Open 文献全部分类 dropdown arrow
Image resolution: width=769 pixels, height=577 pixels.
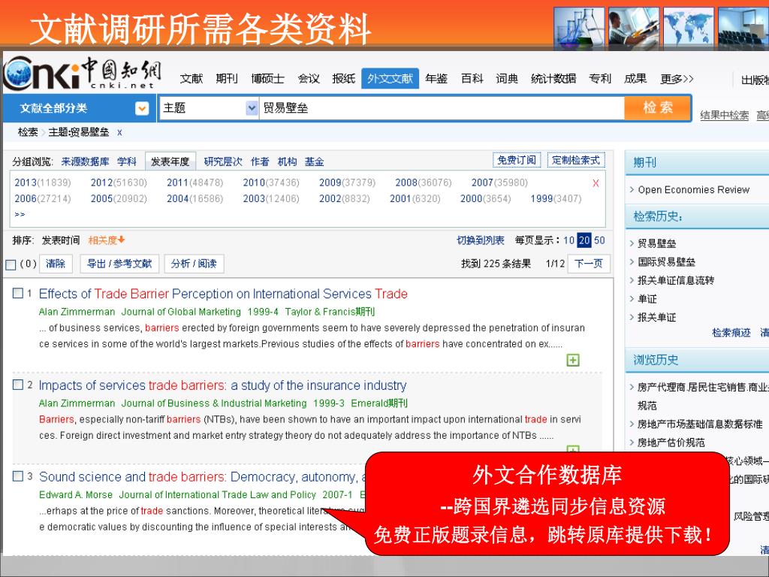tap(142, 108)
